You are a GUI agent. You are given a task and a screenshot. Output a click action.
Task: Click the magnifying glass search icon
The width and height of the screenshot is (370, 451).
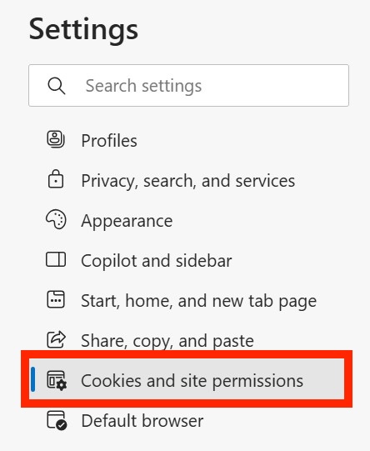pos(57,86)
